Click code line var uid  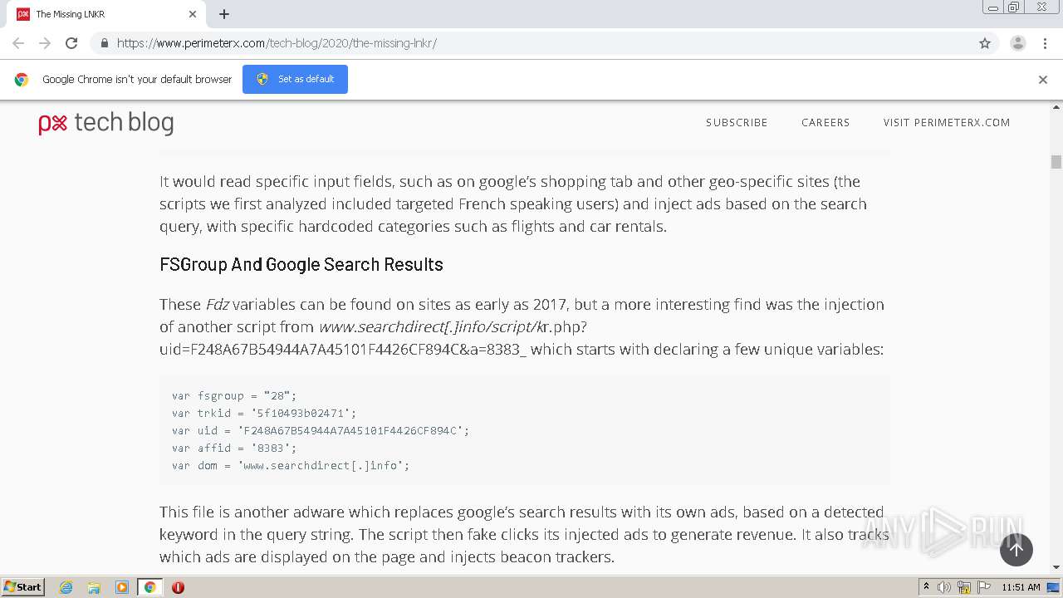(321, 430)
